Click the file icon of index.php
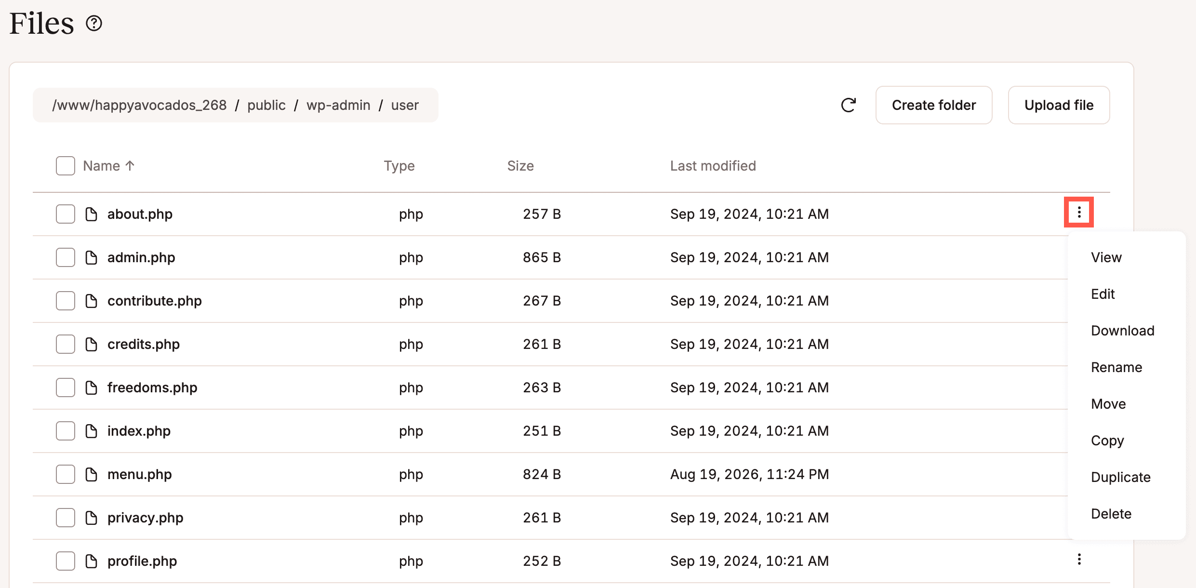 (91, 431)
